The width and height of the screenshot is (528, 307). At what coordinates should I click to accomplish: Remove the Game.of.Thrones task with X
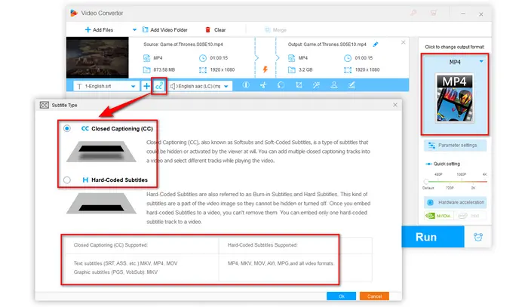[403, 42]
